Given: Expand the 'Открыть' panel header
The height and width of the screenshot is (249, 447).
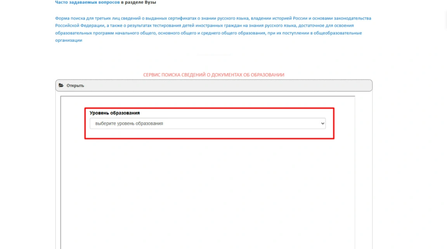Looking at the screenshot, I should [214, 85].
